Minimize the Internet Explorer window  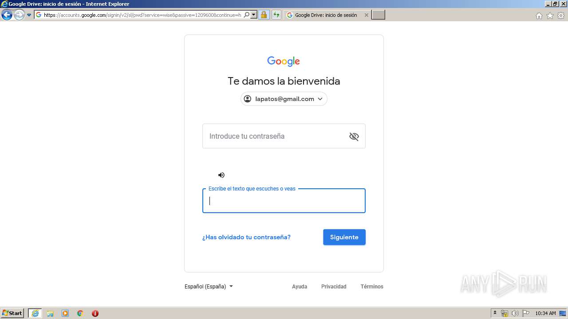548,4
